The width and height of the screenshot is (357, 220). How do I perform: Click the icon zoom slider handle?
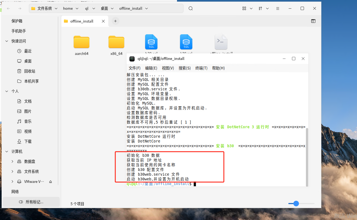(296, 204)
